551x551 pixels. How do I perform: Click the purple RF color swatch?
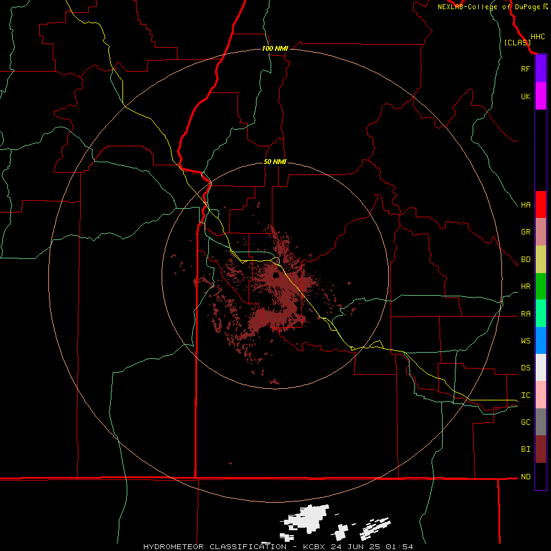[541, 69]
